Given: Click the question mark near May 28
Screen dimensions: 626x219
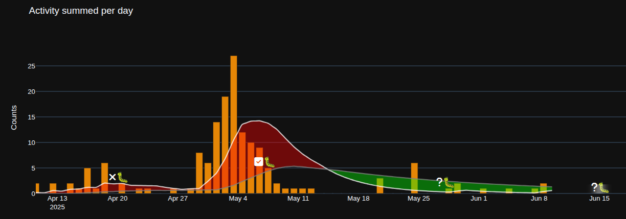Looking at the screenshot, I should click(x=439, y=182).
